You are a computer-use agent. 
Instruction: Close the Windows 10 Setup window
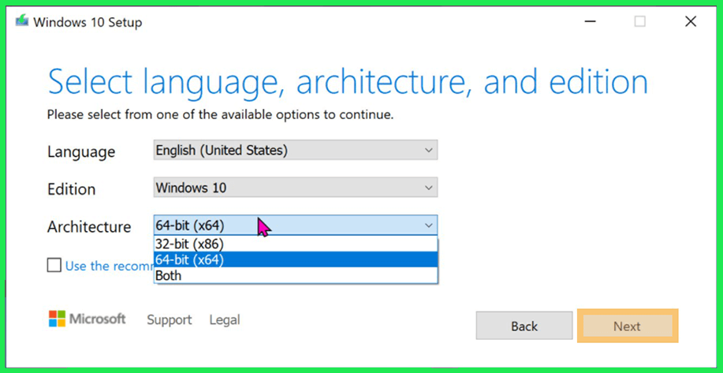[x=691, y=22]
